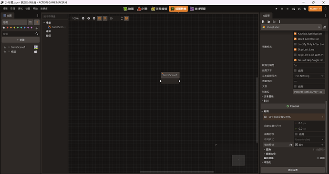Open the 项目 menu
Image resolution: width=329 pixels, height=174 pixels.
(13, 9)
